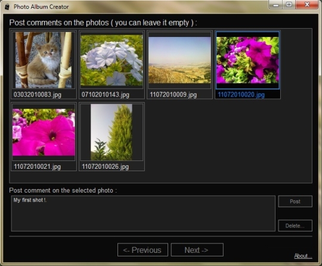Proceed with the Next button

click(197, 250)
